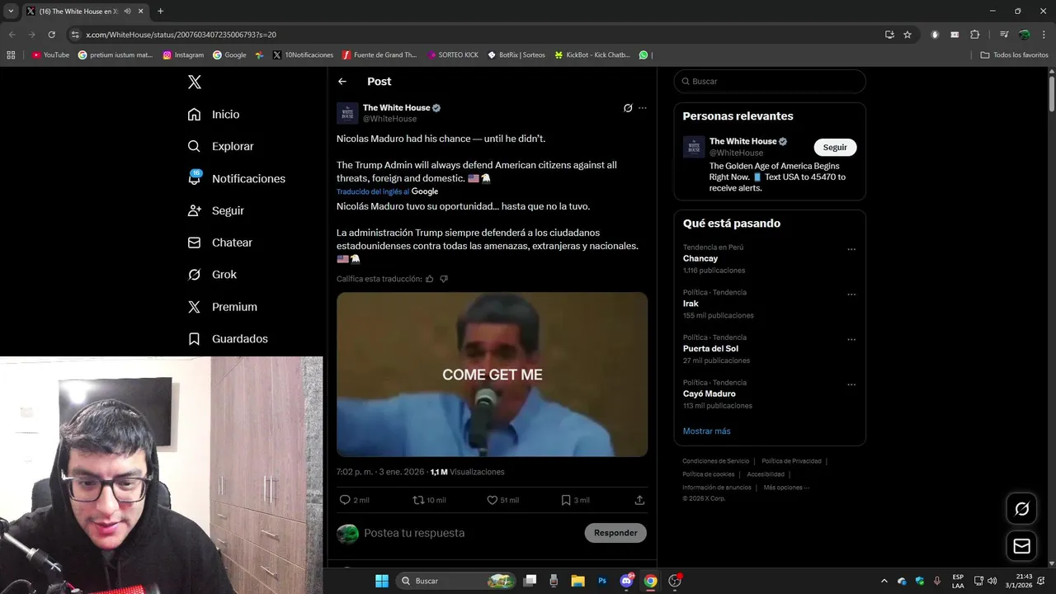Mute the White House tab audio

pos(127,12)
